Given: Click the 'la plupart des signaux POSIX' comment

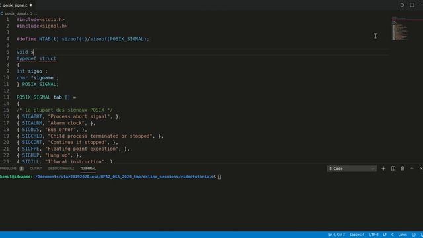Looking at the screenshot, I should tap(65, 110).
